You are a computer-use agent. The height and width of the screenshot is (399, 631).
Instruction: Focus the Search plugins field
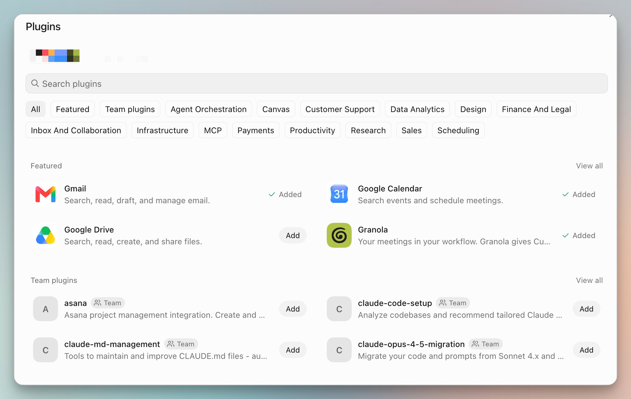click(x=316, y=83)
